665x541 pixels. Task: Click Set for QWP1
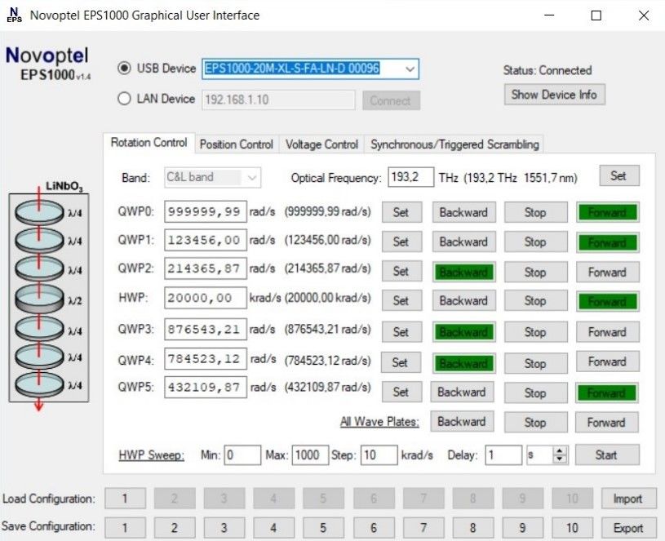[401, 242]
